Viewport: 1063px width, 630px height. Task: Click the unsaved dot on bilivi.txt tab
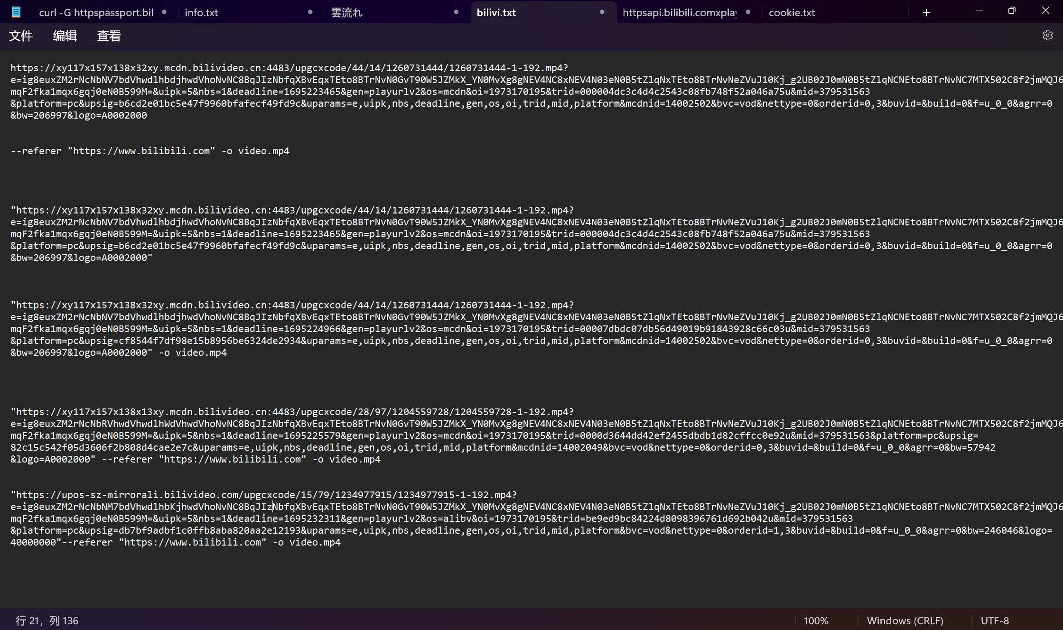pos(601,12)
